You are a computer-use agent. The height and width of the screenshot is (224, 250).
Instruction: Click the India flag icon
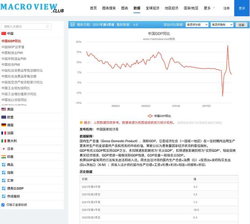click(x=4, y=157)
